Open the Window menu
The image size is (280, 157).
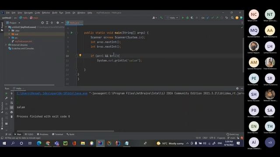(81, 13)
